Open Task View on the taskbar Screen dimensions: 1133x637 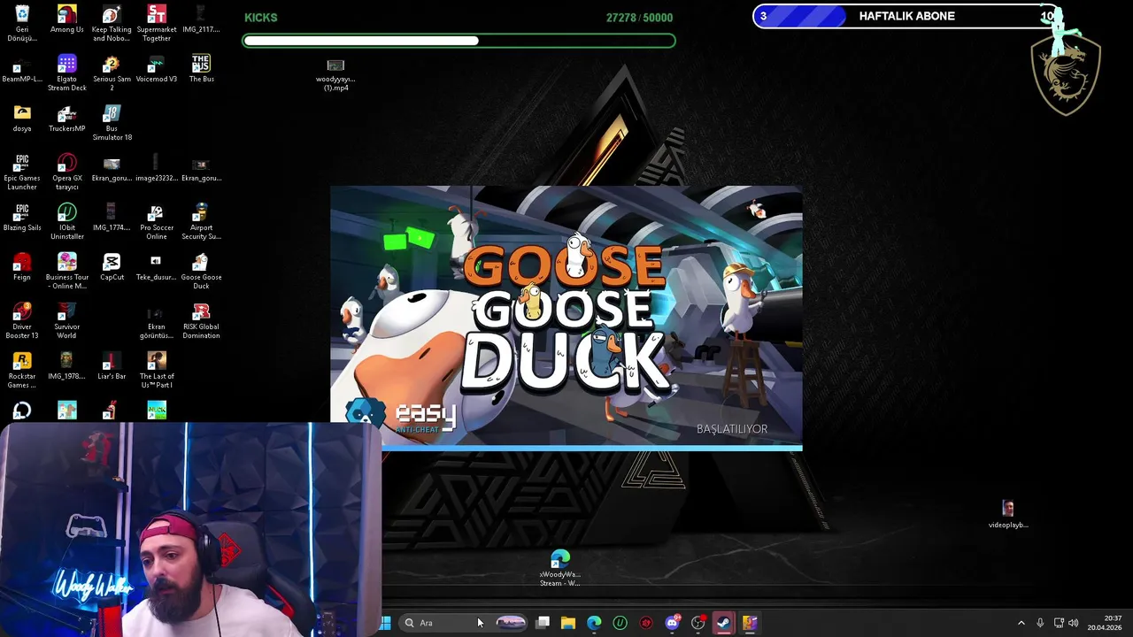pos(543,623)
